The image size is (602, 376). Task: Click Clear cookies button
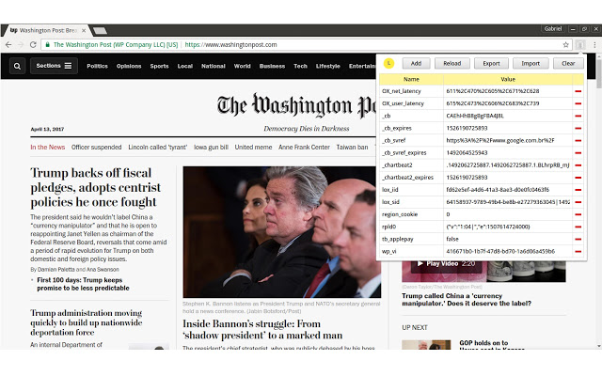568,63
